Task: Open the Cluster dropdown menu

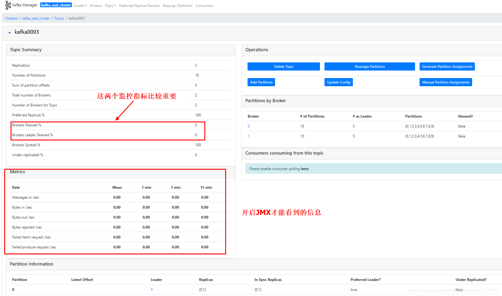Action: pos(80,6)
